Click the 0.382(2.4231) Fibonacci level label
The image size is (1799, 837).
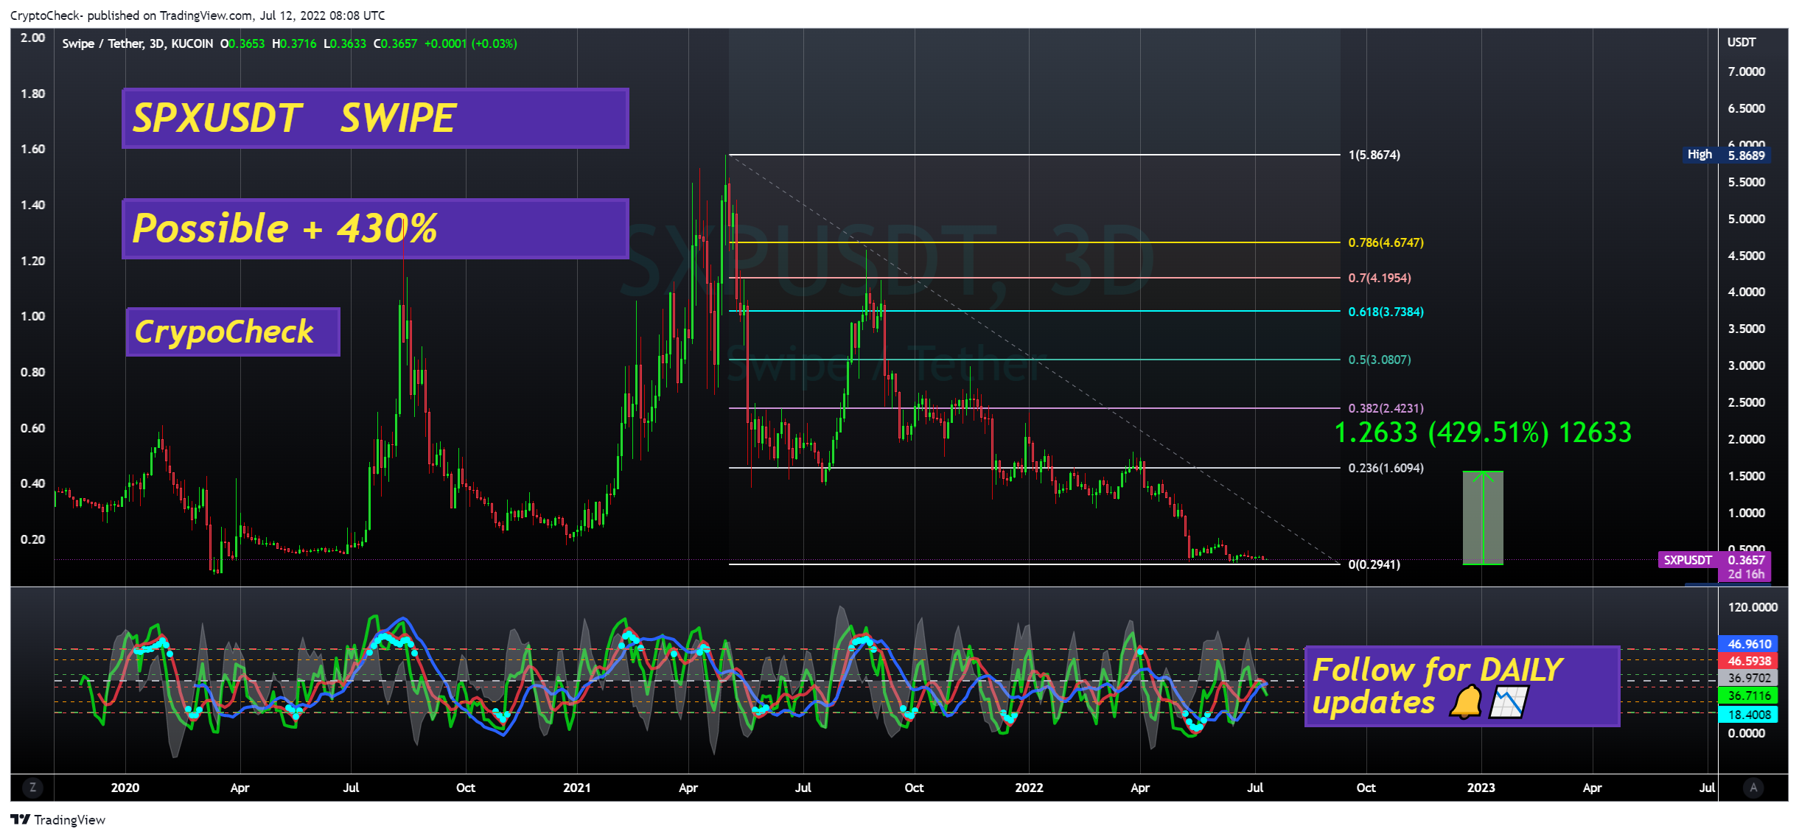click(x=1386, y=408)
